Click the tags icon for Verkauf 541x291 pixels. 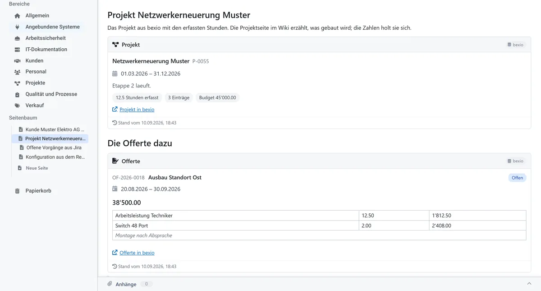pyautogui.click(x=17, y=106)
